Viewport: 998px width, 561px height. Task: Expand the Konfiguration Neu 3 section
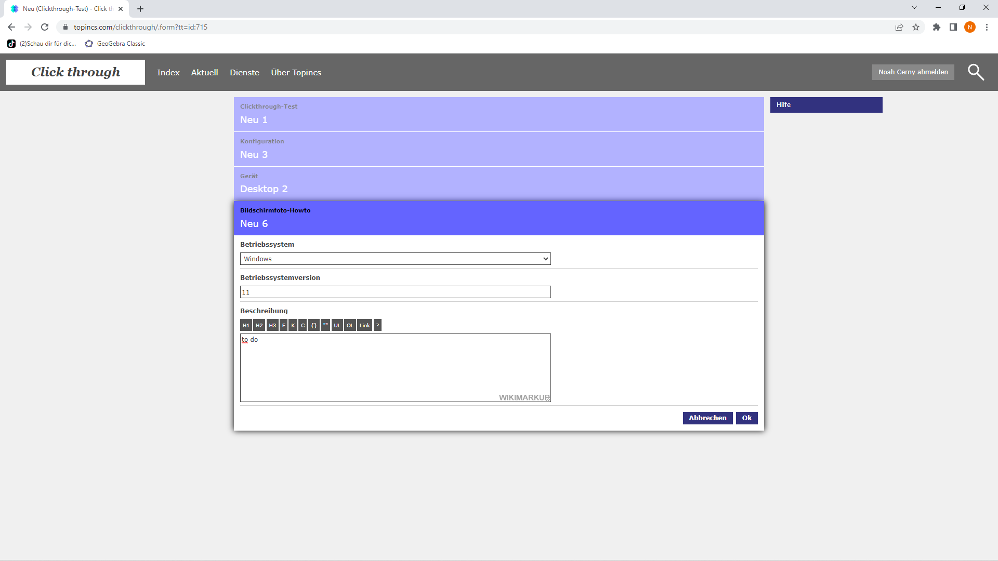(x=498, y=149)
